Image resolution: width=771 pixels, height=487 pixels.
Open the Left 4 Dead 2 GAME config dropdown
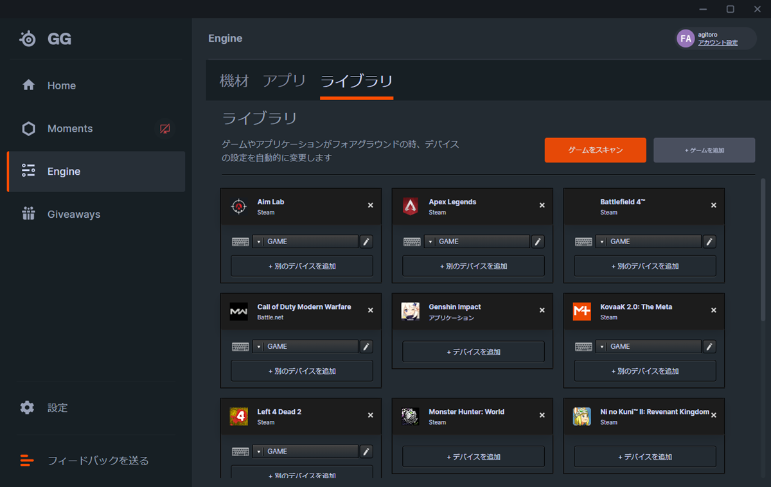tap(305, 452)
